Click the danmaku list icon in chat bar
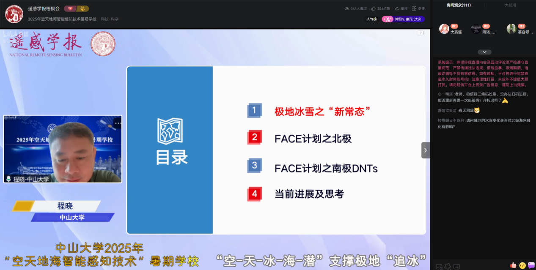The height and width of the screenshot is (270, 536). [456, 266]
